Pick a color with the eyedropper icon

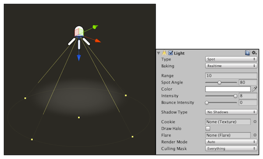click(254, 89)
